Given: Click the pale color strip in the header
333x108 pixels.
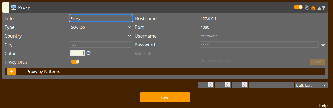Looking at the screenshot, I should coord(6,7).
